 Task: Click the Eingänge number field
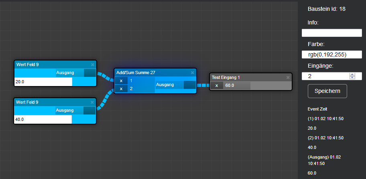pyautogui.click(x=331, y=76)
